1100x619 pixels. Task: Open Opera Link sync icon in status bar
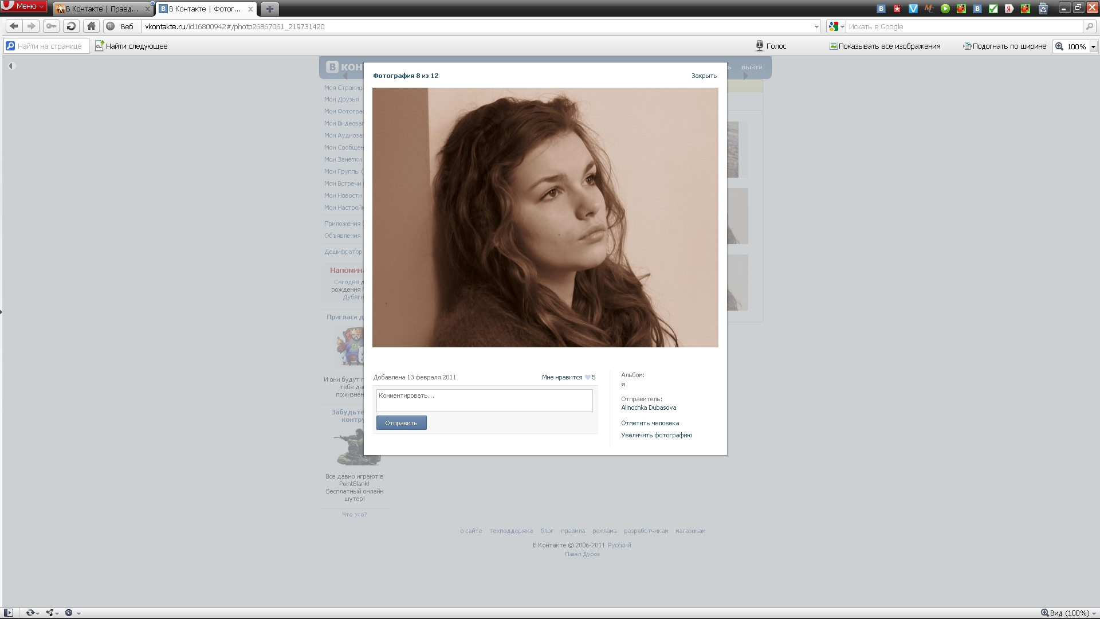(x=30, y=613)
